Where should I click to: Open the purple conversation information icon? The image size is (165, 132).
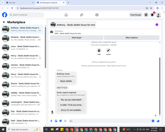click(157, 25)
